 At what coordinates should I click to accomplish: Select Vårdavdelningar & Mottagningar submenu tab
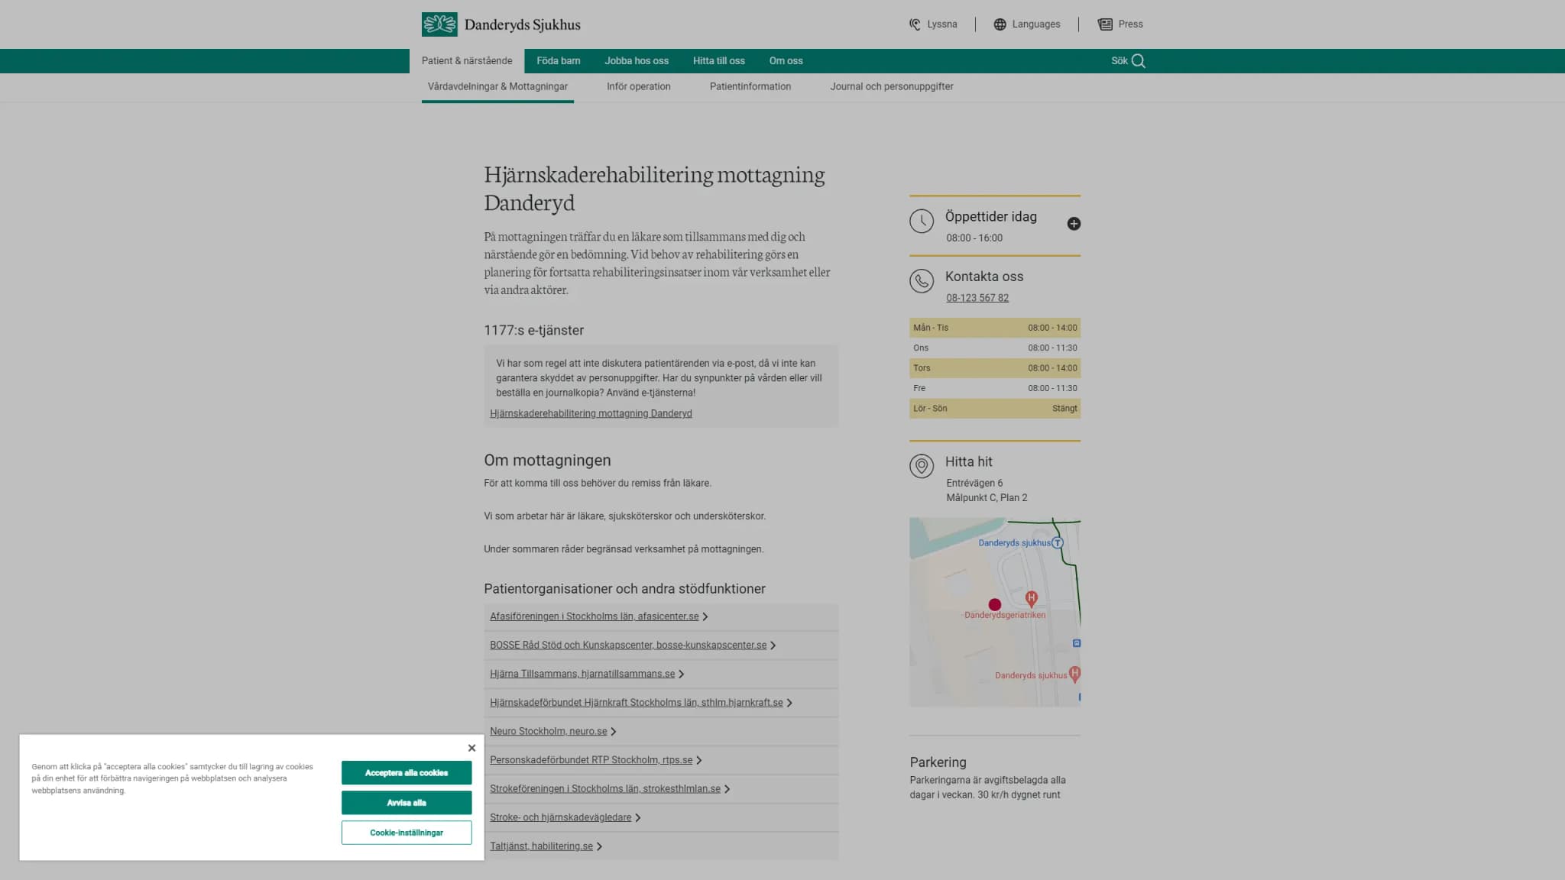tap(497, 87)
